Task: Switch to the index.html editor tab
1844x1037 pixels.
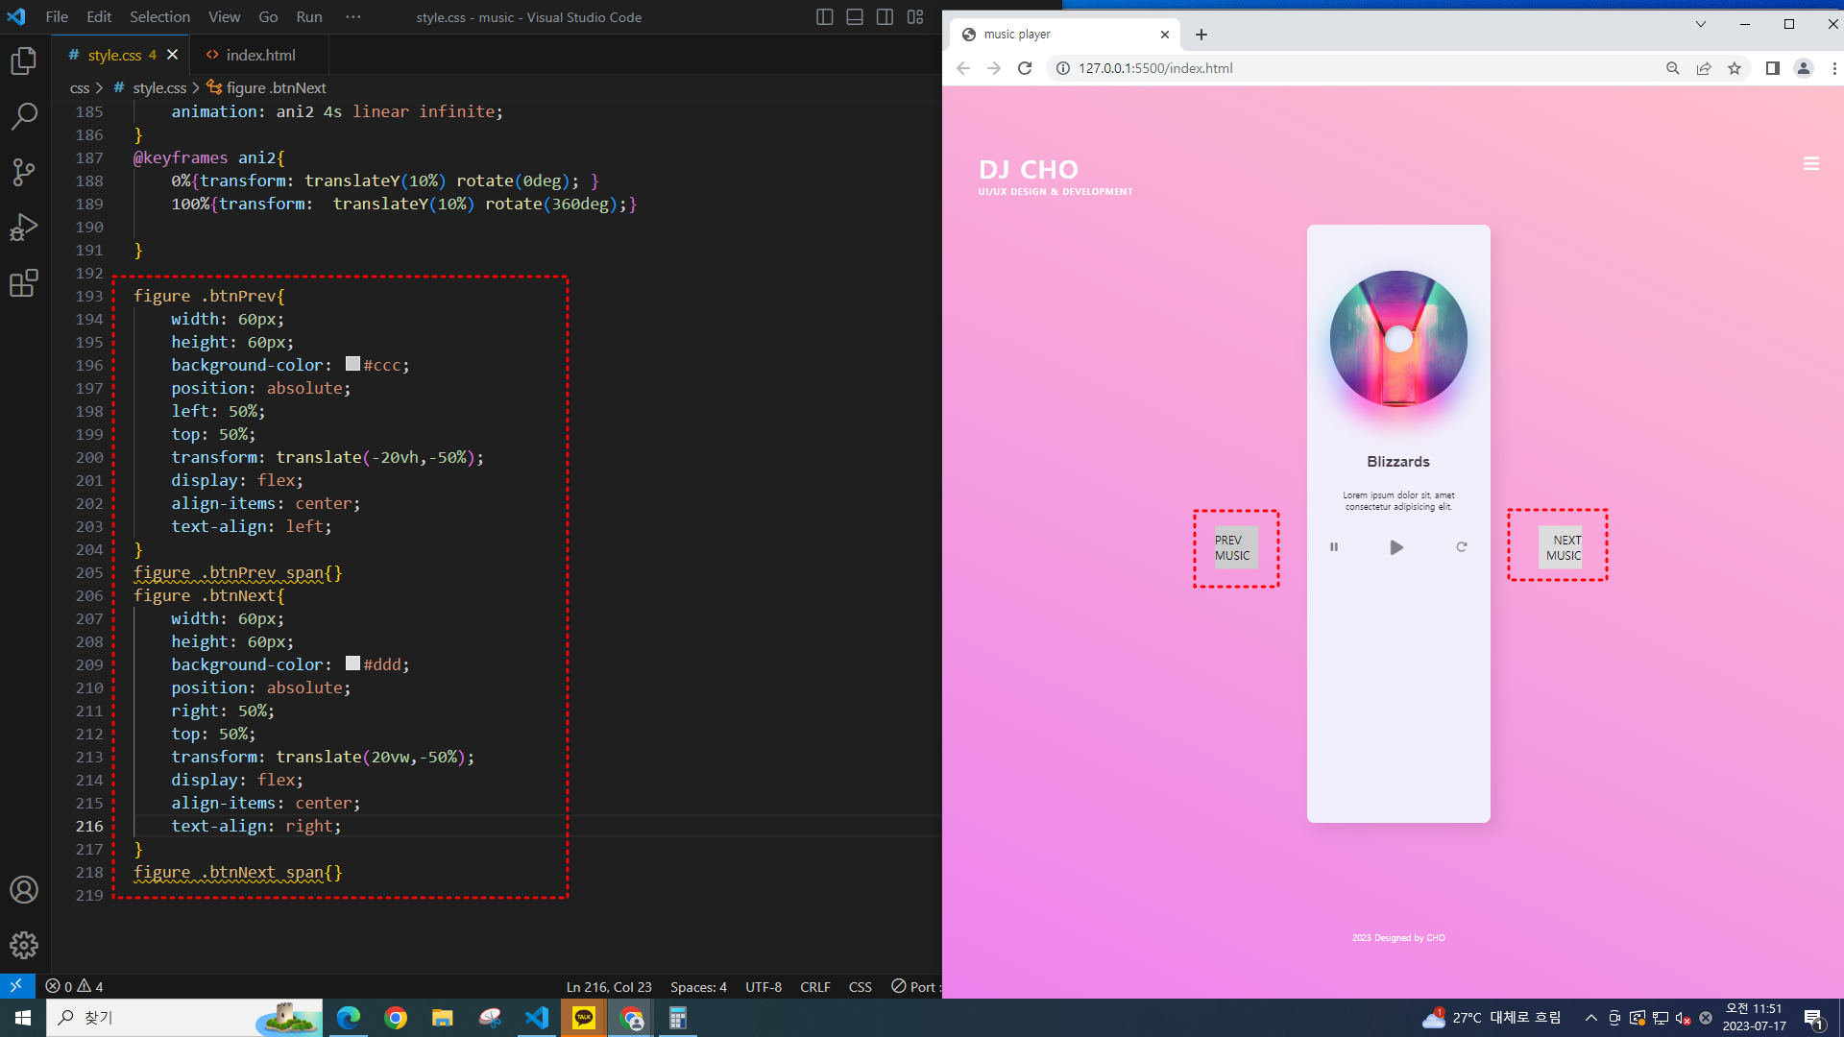Action: tap(260, 56)
